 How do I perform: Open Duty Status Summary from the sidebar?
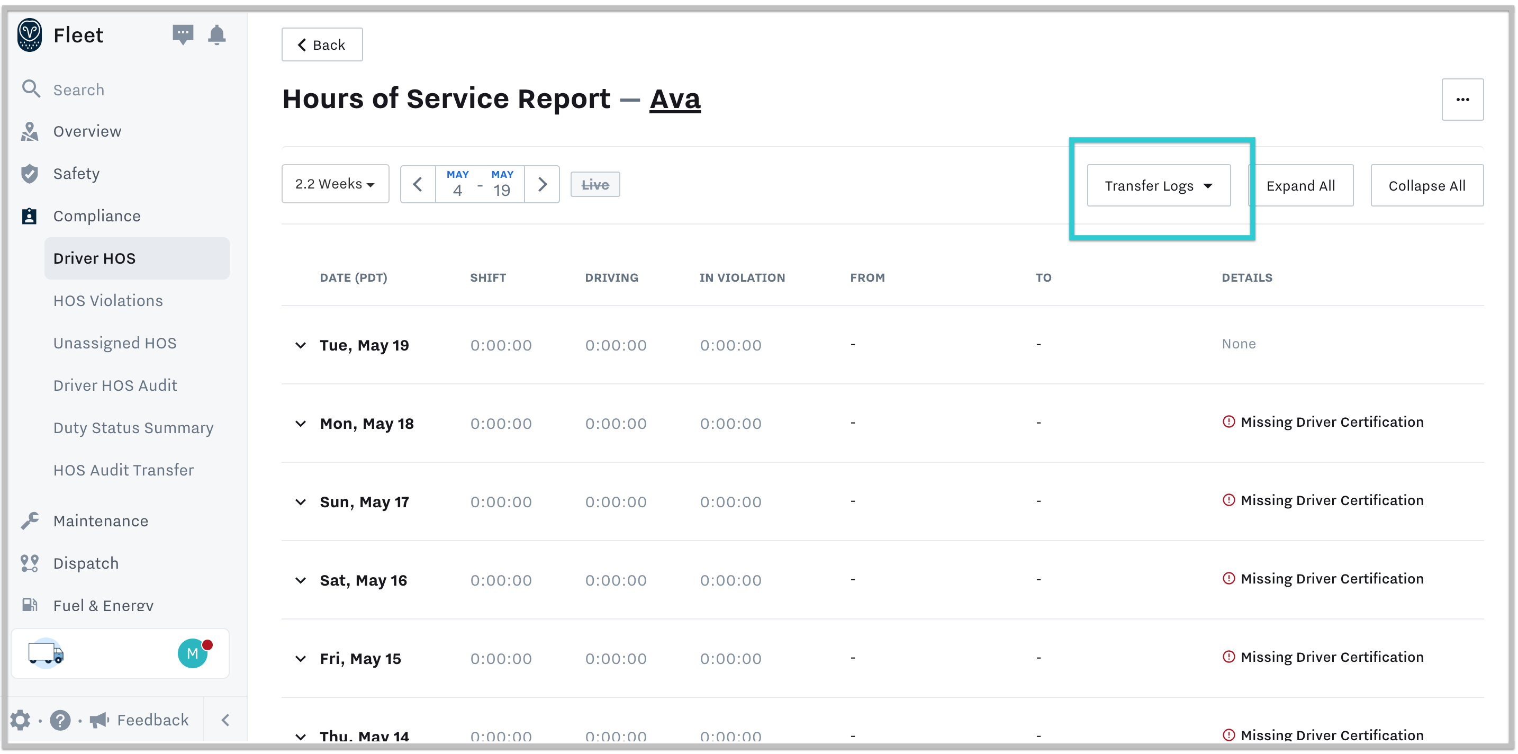click(x=133, y=427)
